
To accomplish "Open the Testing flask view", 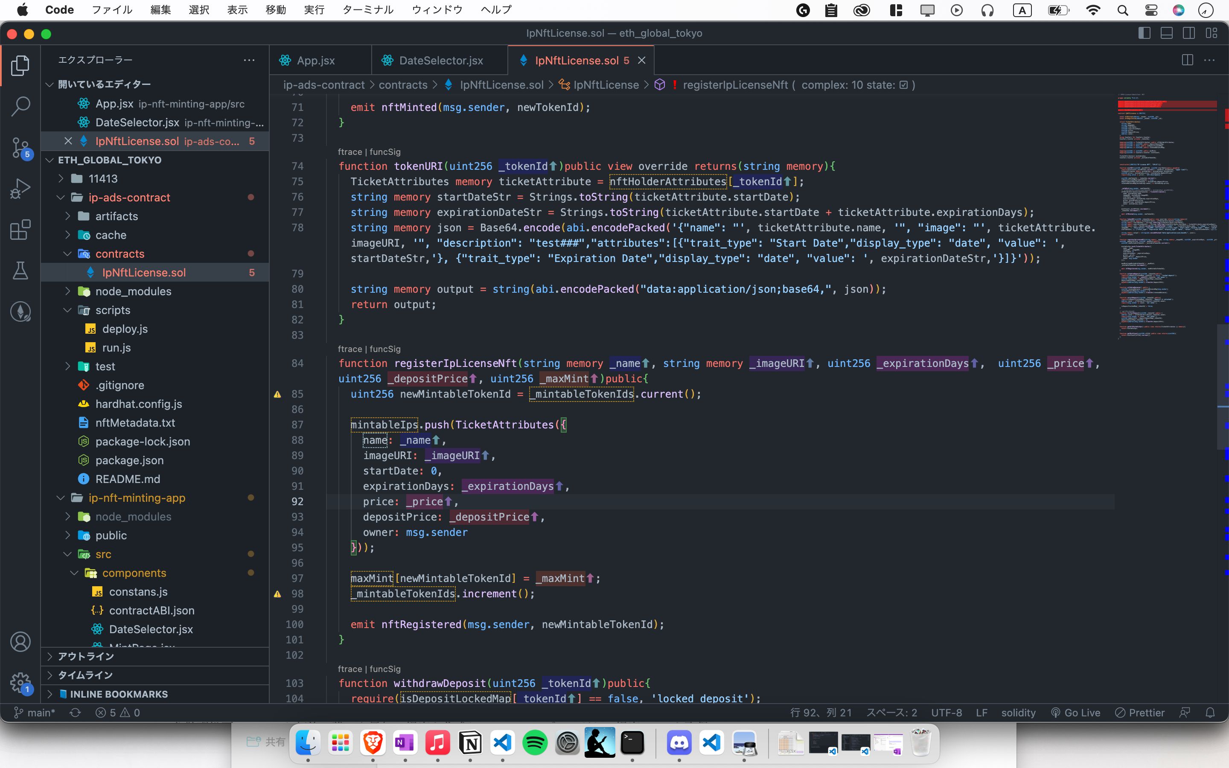I will 20,271.
